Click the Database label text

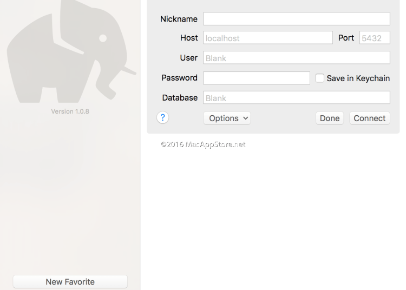pyautogui.click(x=180, y=98)
